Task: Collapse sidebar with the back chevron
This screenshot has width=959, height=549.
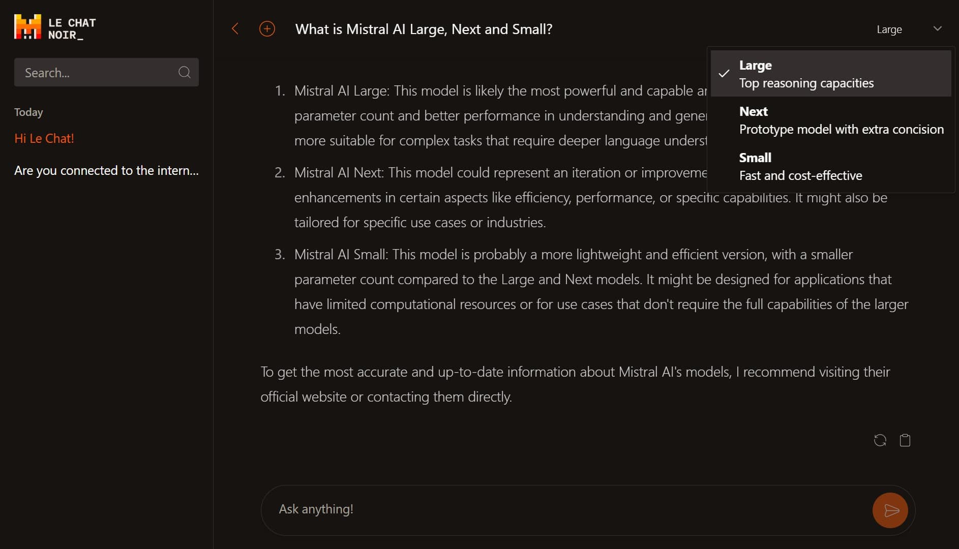Action: (x=235, y=29)
